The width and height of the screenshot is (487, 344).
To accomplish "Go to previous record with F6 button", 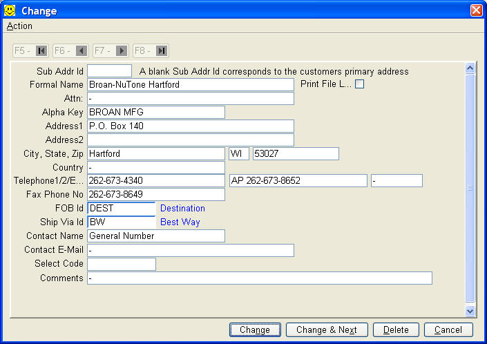I will 71,50.
